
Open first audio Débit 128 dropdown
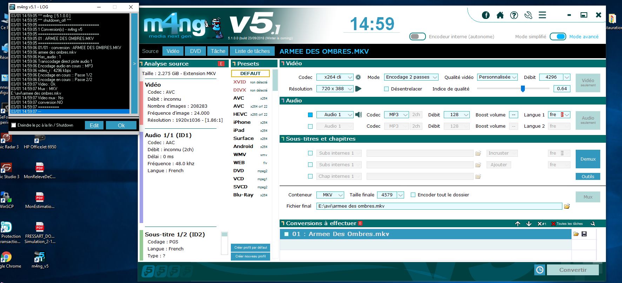[x=457, y=115]
